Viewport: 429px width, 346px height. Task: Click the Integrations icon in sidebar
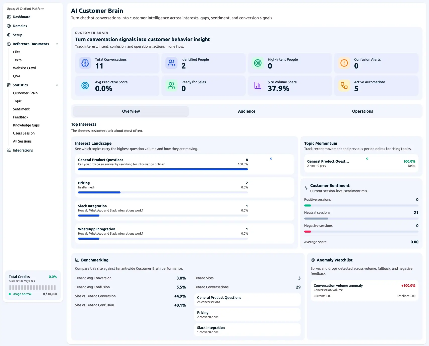9,150
